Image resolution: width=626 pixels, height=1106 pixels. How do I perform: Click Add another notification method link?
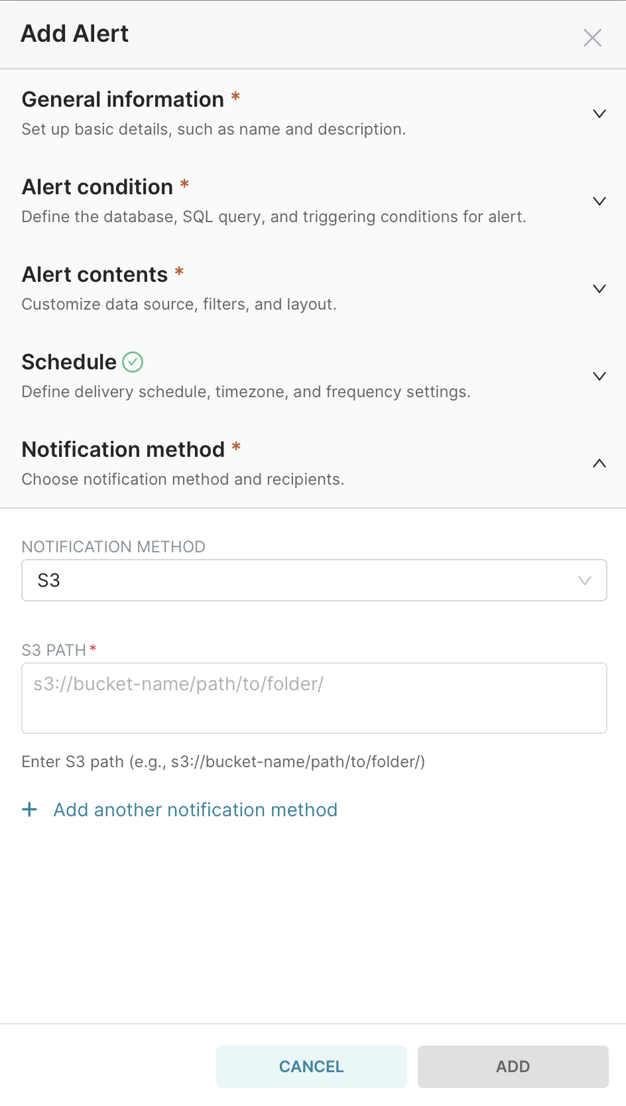(x=195, y=810)
